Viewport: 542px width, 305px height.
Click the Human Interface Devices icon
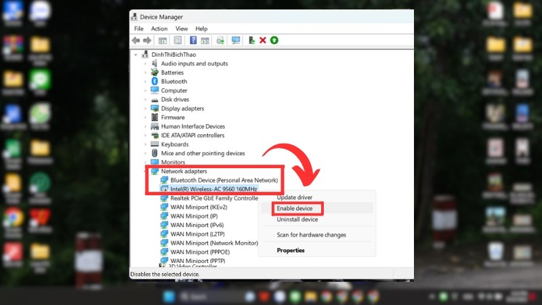[154, 126]
